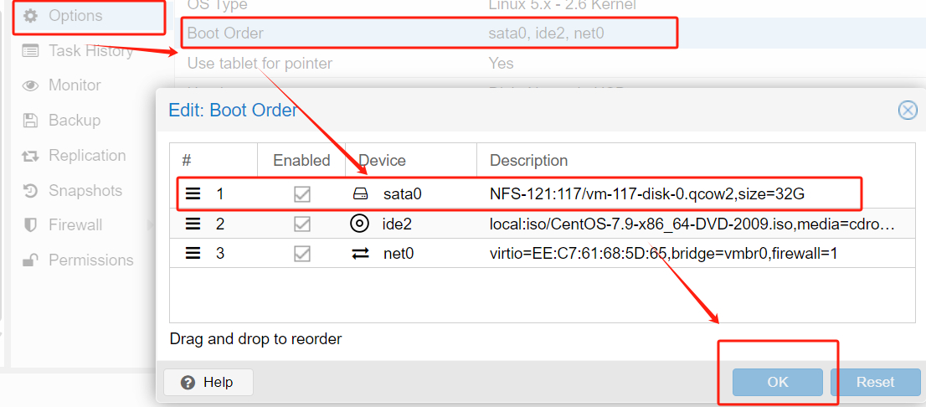This screenshot has width=926, height=407.
Task: Click the sata0, ide2, net0 value
Action: click(546, 33)
